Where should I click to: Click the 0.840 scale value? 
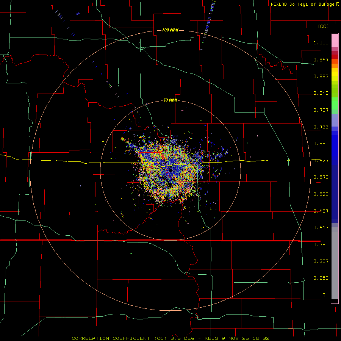tap(321, 93)
